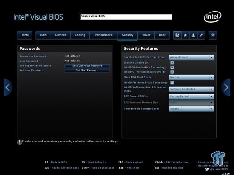Click the User Password label
234x175 pixels.
(x=29, y=61)
